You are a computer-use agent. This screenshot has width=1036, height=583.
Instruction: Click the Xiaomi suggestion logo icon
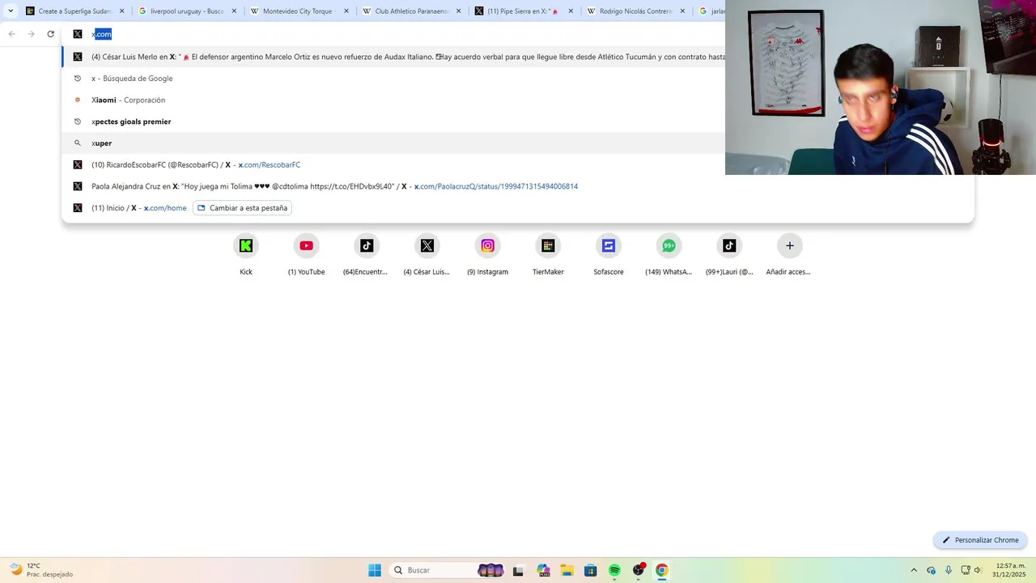78,100
